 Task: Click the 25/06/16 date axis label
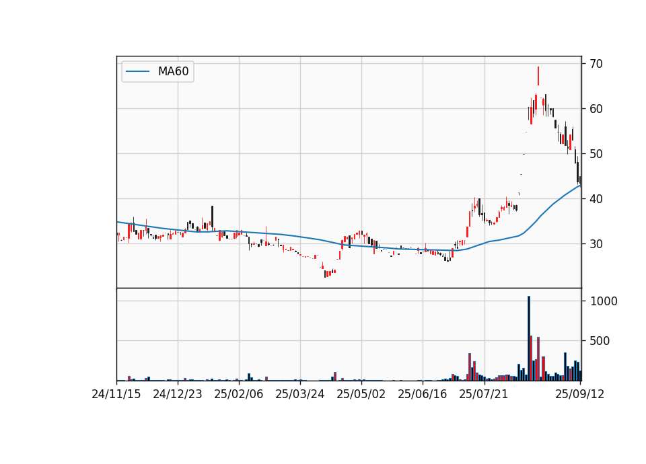(423, 394)
